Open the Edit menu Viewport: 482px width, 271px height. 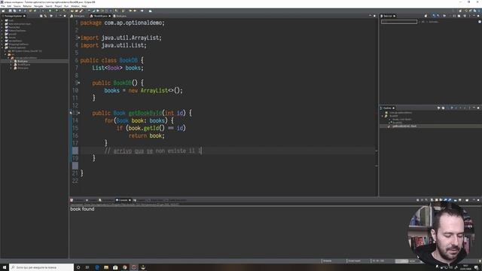(x=9, y=6)
